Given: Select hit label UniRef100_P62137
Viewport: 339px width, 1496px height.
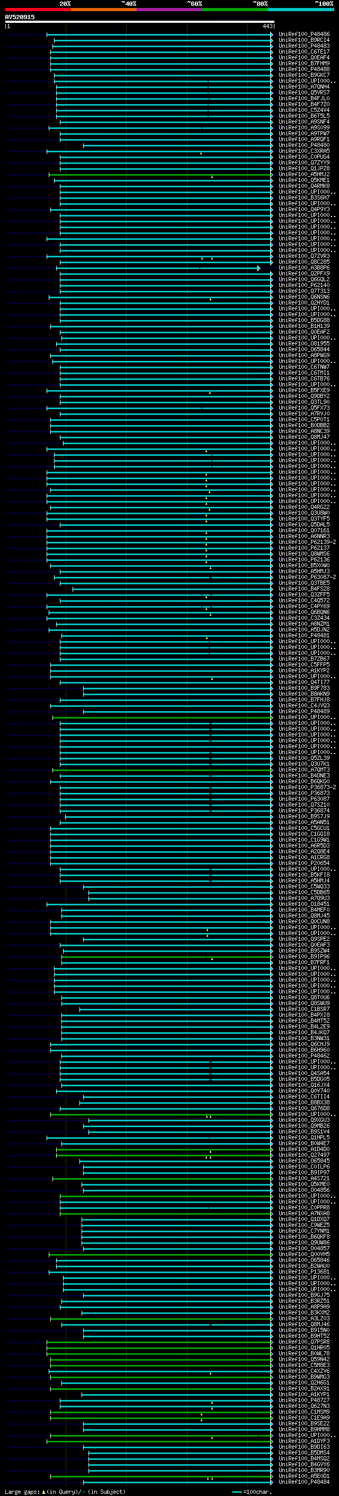Looking at the screenshot, I should pyautogui.click(x=304, y=548).
